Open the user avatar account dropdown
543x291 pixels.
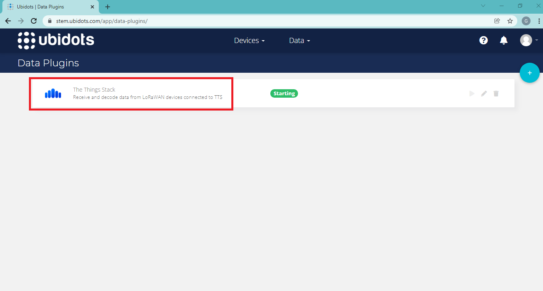coord(528,40)
